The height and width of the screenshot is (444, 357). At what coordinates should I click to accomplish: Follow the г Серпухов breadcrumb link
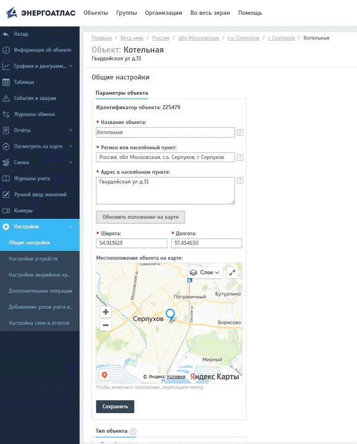point(281,38)
